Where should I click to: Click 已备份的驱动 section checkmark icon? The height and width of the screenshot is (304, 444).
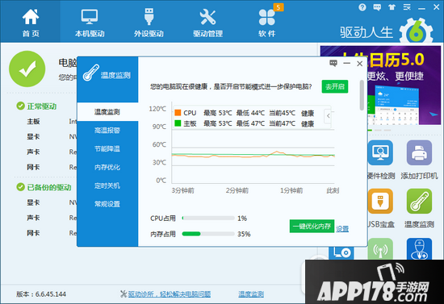[x=20, y=187]
